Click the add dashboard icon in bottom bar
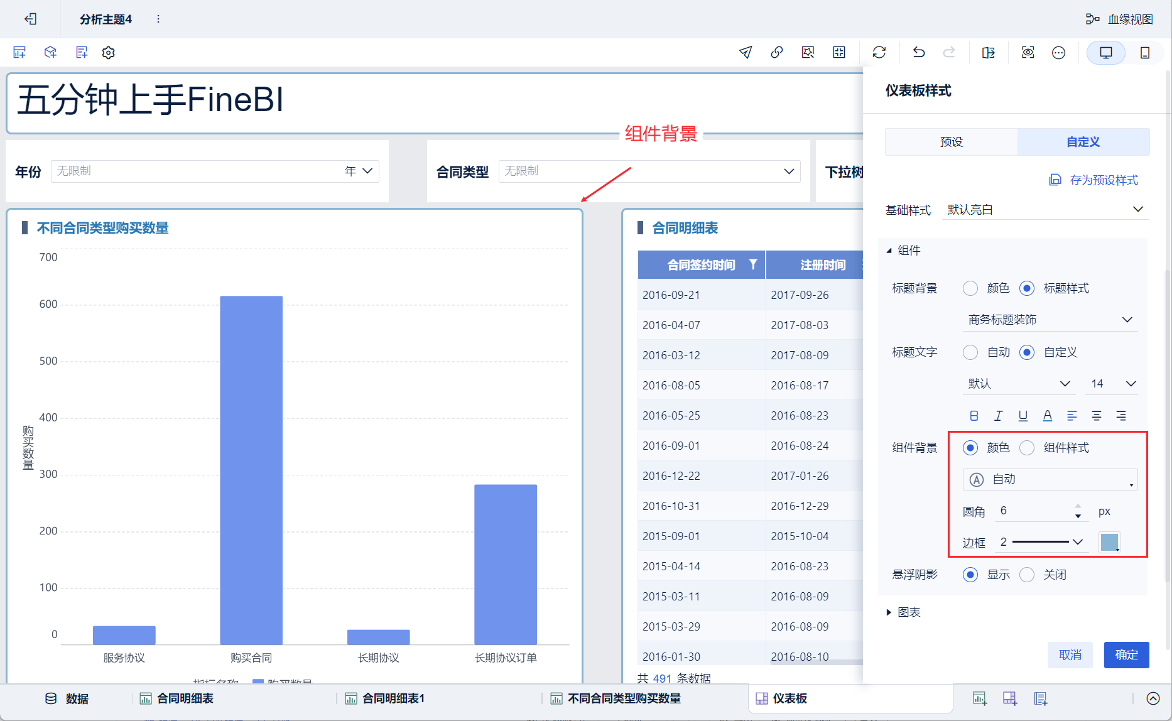1172x721 pixels. point(1010,698)
